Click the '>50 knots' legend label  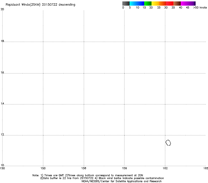click(x=200, y=8)
